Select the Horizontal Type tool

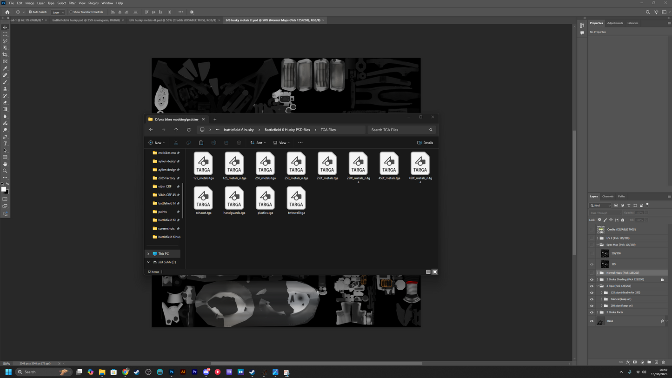pos(5,144)
